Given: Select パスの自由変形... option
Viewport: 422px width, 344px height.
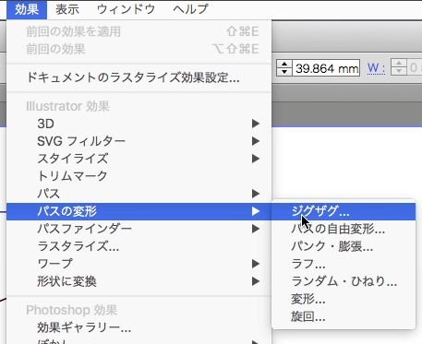Looking at the screenshot, I should point(344,229).
